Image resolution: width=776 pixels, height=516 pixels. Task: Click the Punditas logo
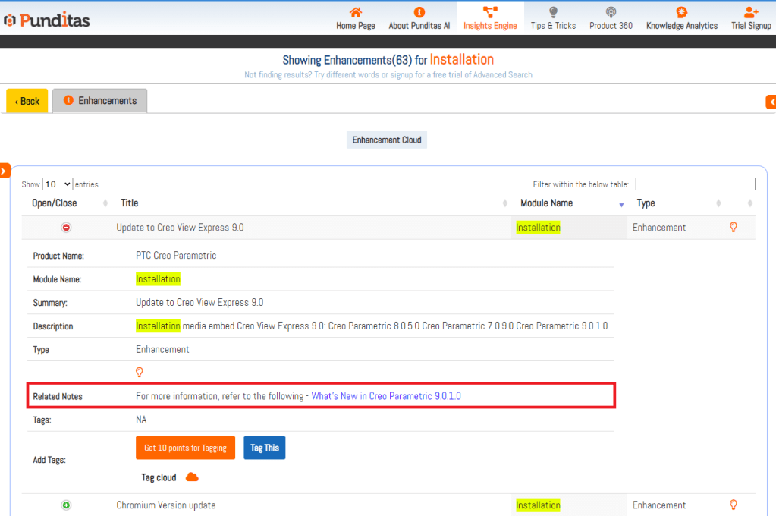click(x=47, y=20)
